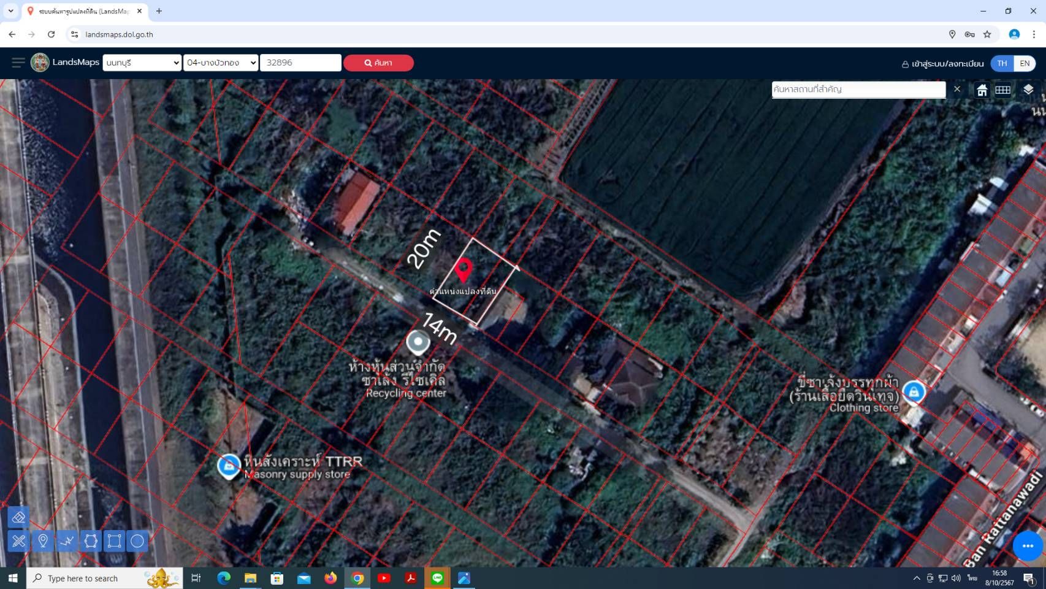This screenshot has width=1046, height=589.
Task: Go back in browser history
Action: click(x=12, y=34)
